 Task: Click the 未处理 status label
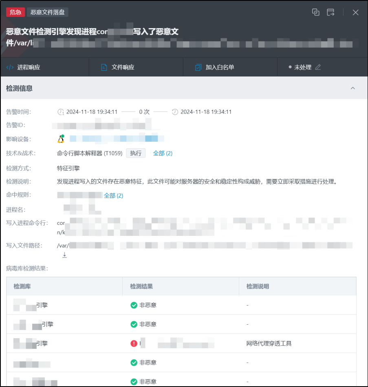(302, 67)
